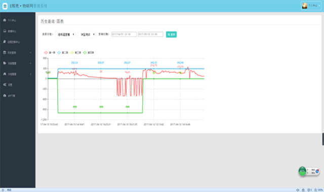
Task: Click x-axis label 2017-04-12 14:14:46
Action: coord(180,124)
